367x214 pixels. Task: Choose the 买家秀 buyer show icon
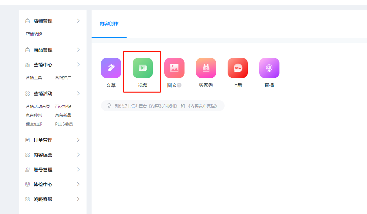(206, 68)
